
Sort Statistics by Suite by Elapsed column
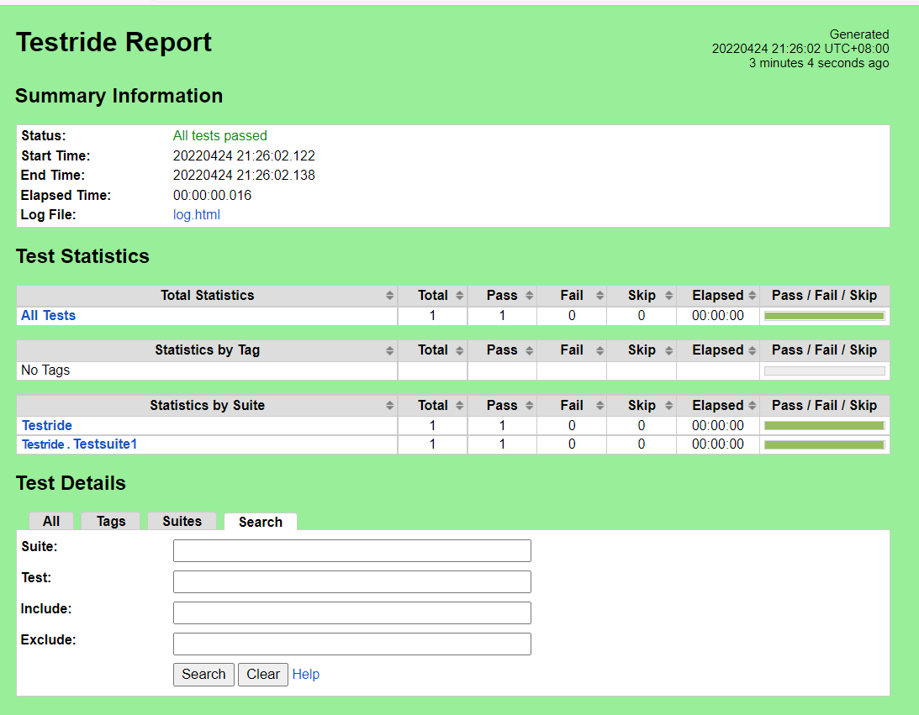[x=718, y=406]
